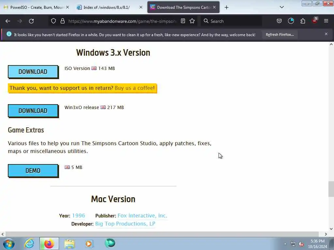Open the Pocket save icon
This screenshot has width=334, height=250.
[x=279, y=21]
